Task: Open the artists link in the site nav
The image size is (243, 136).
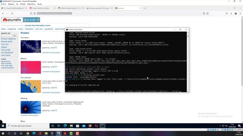Action: pyautogui.click(x=21, y=29)
